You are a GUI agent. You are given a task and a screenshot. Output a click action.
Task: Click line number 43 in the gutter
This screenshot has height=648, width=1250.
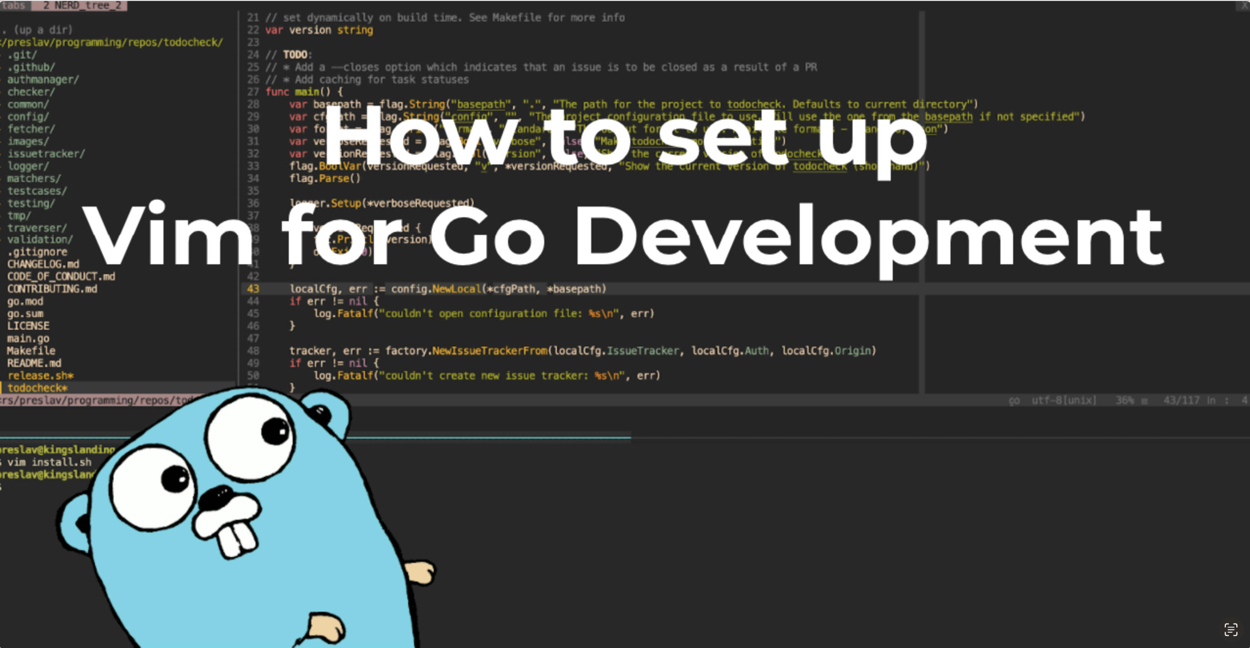pos(253,289)
